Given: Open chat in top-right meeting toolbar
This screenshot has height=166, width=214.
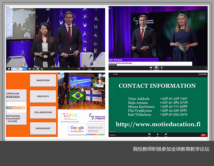Looking at the screenshot, I should 156,68.
